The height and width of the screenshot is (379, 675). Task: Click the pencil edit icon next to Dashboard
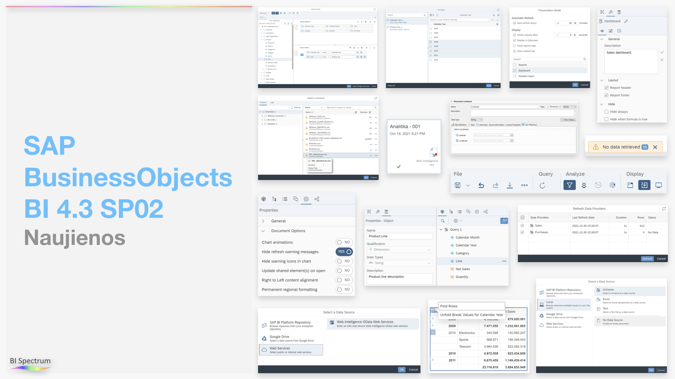pos(626,21)
